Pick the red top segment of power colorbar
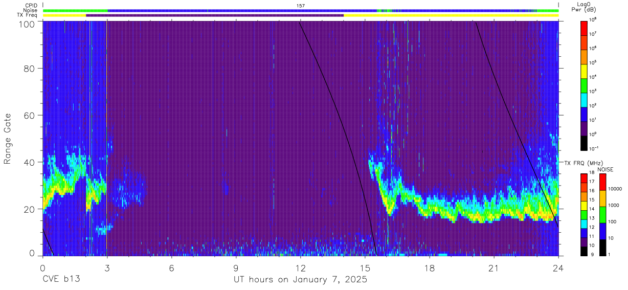628x290 pixels. 585,28
